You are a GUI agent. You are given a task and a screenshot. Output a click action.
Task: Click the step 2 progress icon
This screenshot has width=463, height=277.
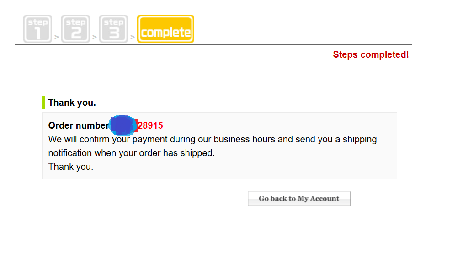[x=75, y=29]
